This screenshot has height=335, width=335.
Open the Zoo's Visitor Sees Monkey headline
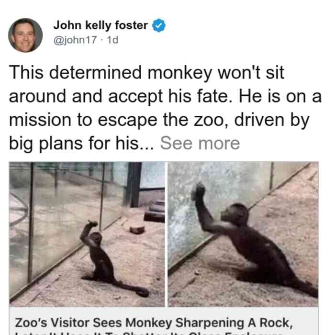click(154, 323)
